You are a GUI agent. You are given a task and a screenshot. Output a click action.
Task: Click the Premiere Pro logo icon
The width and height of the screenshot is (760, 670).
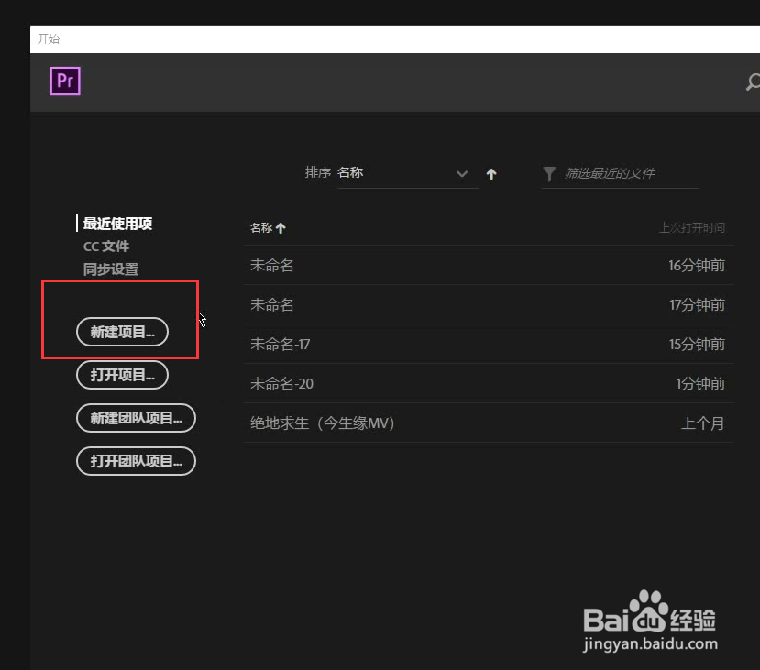(65, 81)
